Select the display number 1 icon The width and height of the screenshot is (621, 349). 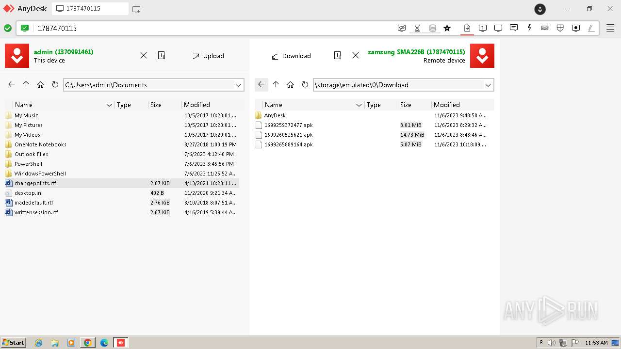click(x=483, y=28)
